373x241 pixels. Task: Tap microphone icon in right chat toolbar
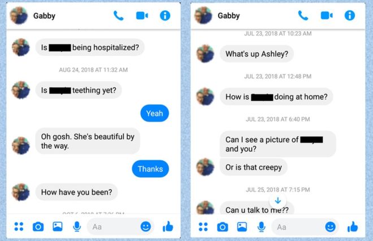262,227
